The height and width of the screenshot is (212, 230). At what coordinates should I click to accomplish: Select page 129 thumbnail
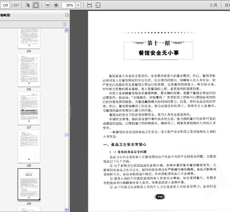pos(29,184)
